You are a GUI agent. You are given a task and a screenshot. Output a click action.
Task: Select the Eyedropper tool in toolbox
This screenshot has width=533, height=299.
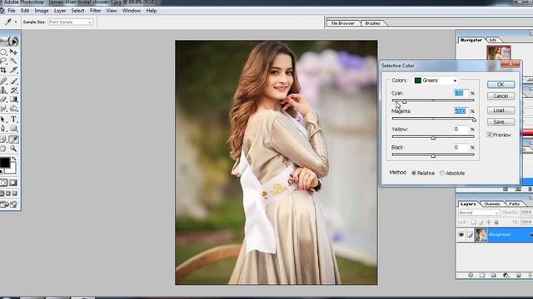click(13, 140)
